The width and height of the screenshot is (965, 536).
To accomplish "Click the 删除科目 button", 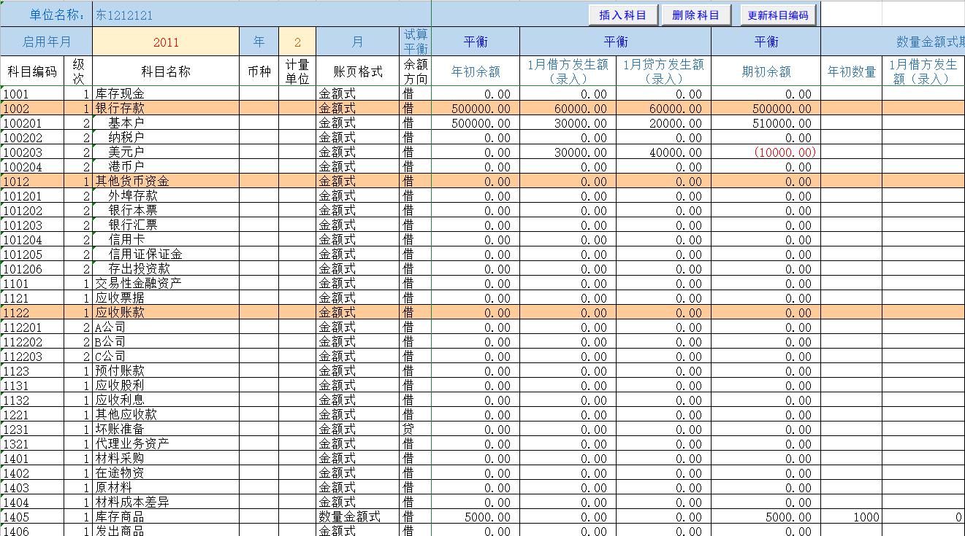I will (694, 15).
